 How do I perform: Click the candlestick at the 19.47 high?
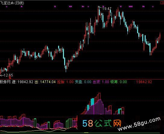(99, 12)
